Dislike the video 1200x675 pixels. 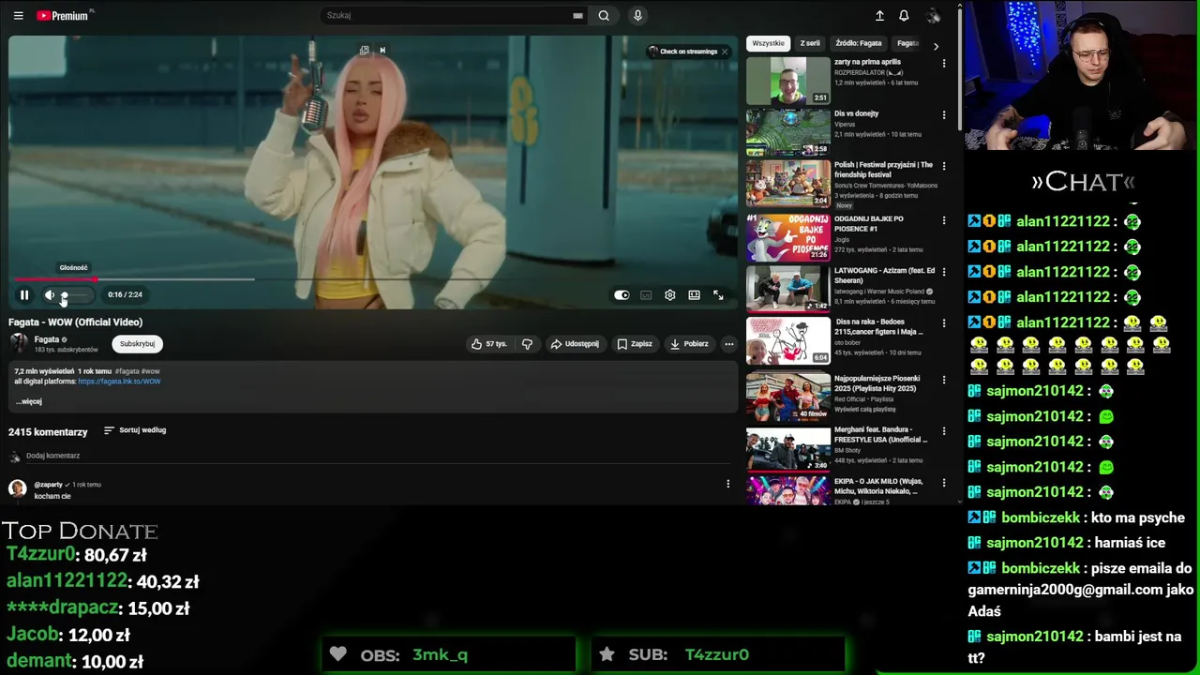(527, 344)
